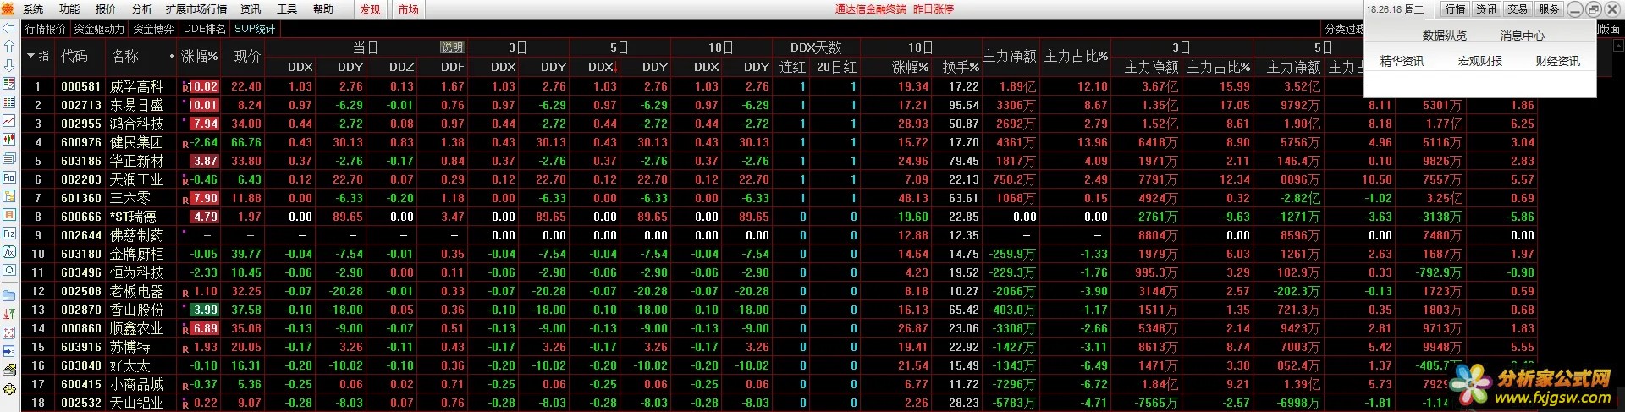The height and width of the screenshot is (412, 1625).
Task: Click the F10 company info sidebar icon
Action: [9, 178]
